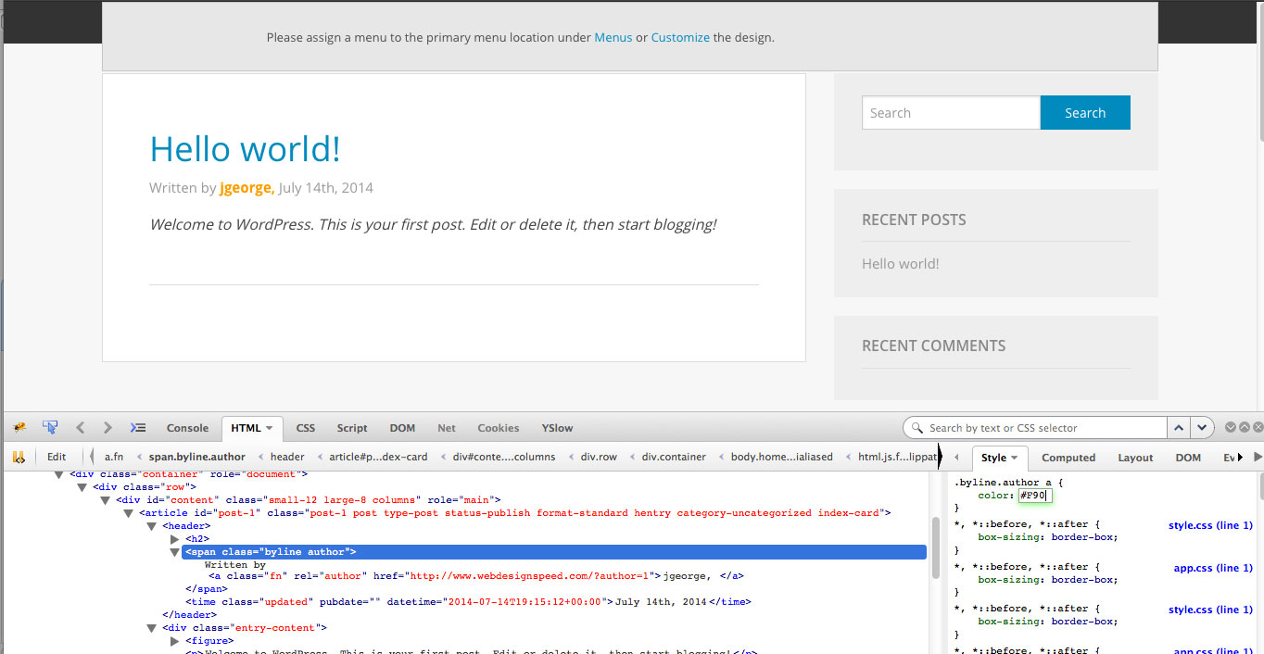The image size is (1264, 654).
Task: Open first app.css (line 1) source link
Action: [1213, 568]
